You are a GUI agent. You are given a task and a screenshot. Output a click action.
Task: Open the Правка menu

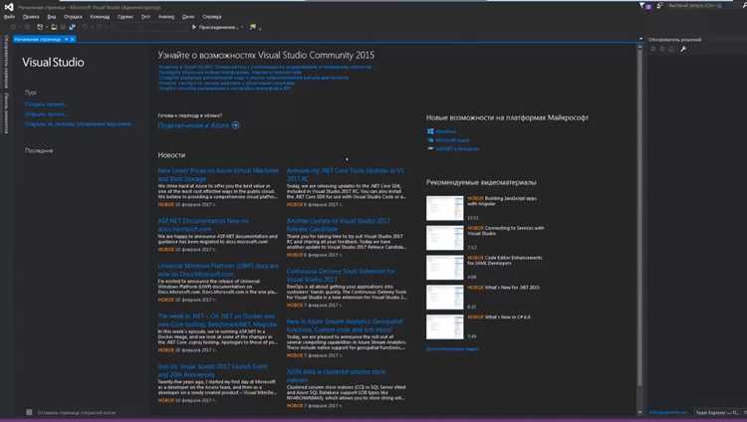[x=31, y=17]
